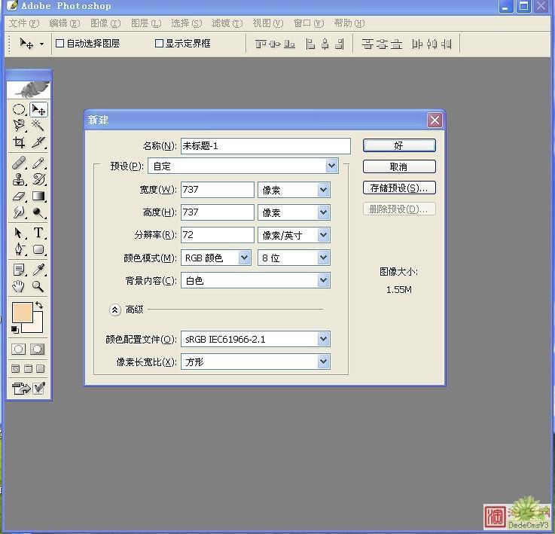Image resolution: width=555 pixels, height=534 pixels.
Task: Open the 预设 preset dropdown
Action: click(x=331, y=166)
